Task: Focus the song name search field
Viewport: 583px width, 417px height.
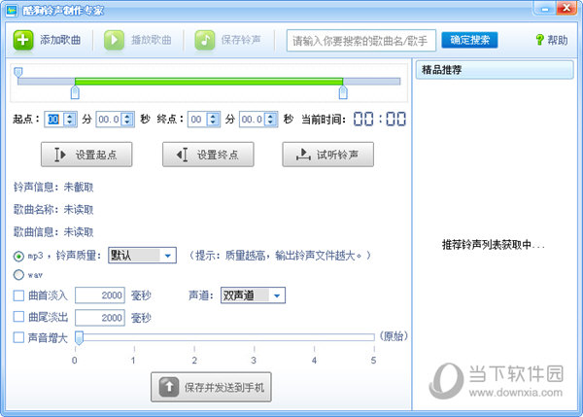Action: pos(361,40)
